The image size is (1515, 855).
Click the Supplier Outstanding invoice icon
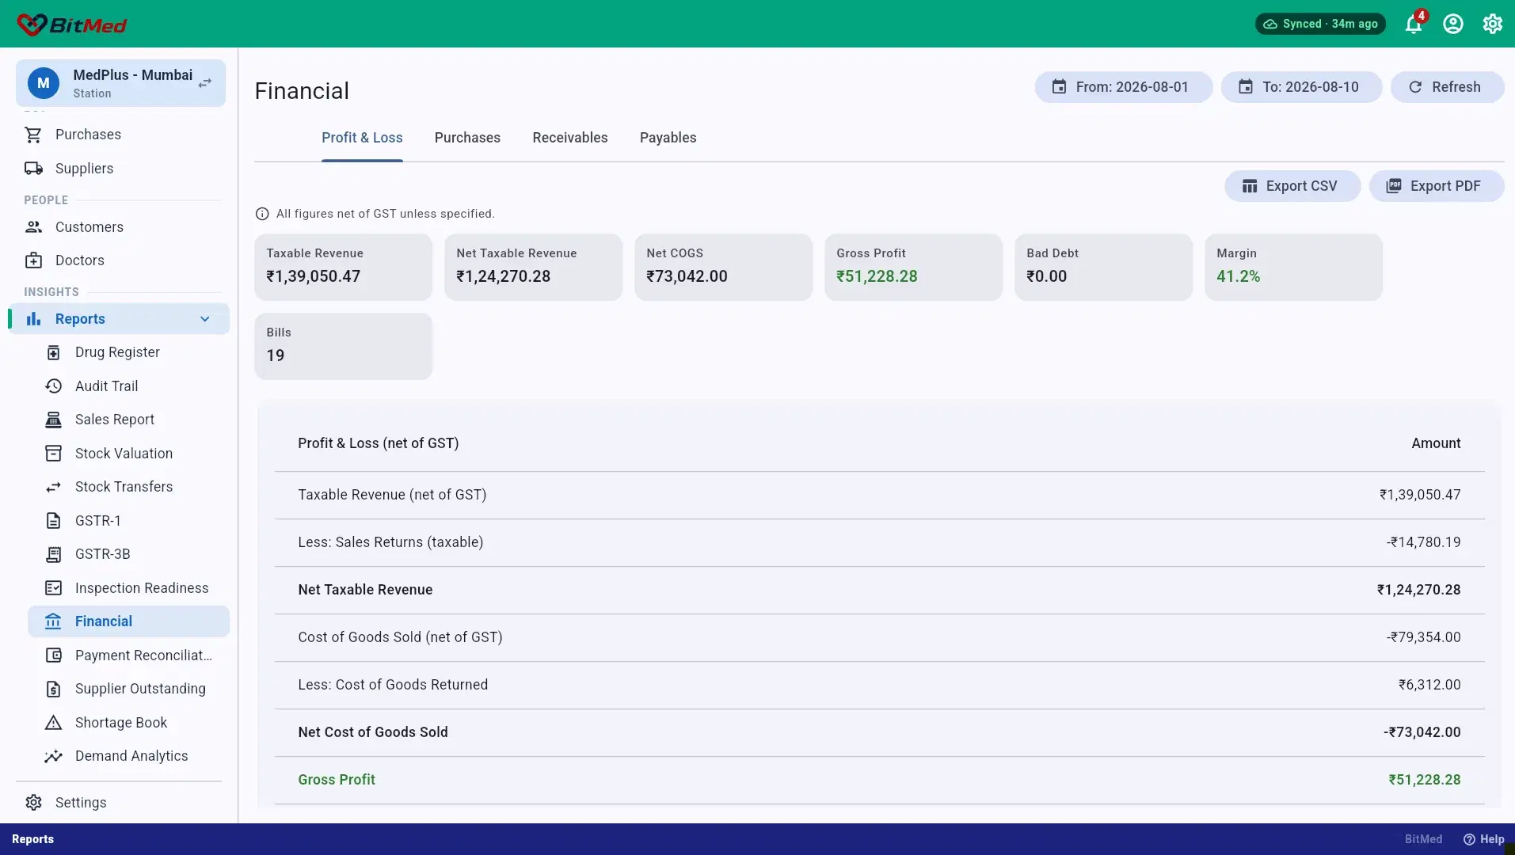pyautogui.click(x=53, y=689)
